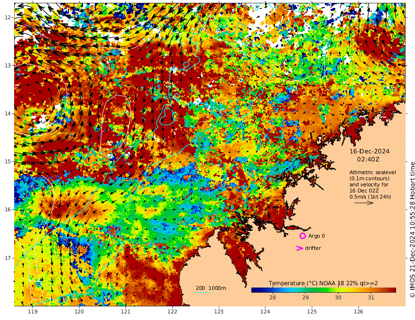Click longitude axis label 125
This screenshot has width=415, height=320.
pos(312,312)
